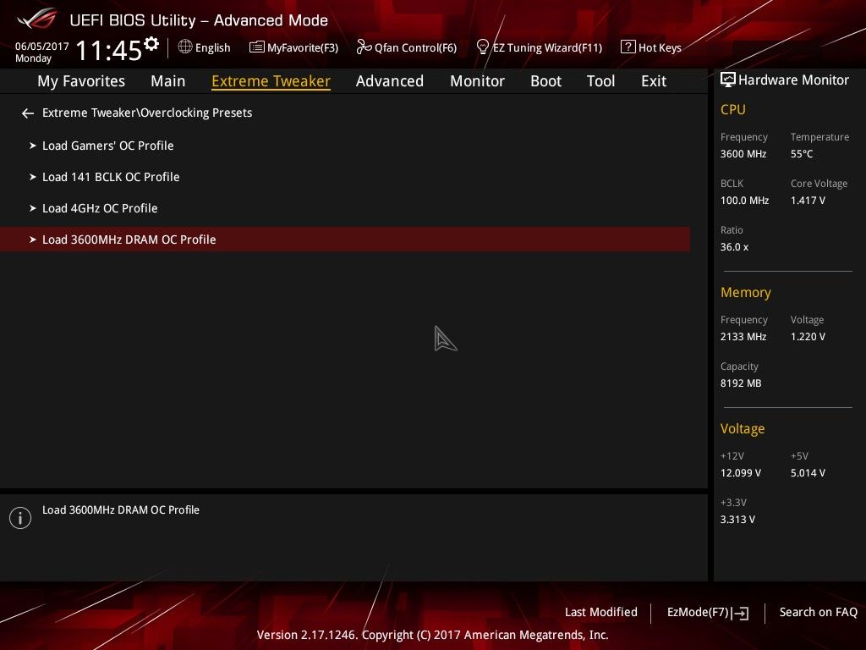The height and width of the screenshot is (650, 866).
Task: Click the 11:45 clock display
Action: click(x=109, y=50)
